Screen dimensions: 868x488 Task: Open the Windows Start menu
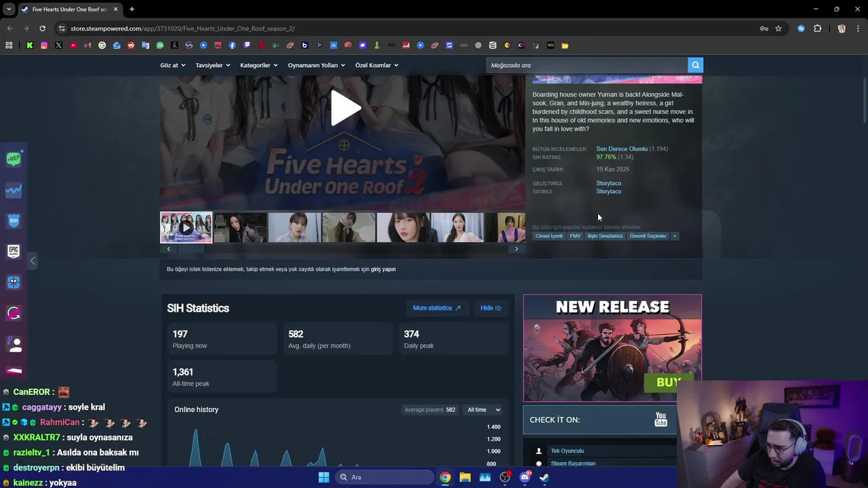coord(323,477)
